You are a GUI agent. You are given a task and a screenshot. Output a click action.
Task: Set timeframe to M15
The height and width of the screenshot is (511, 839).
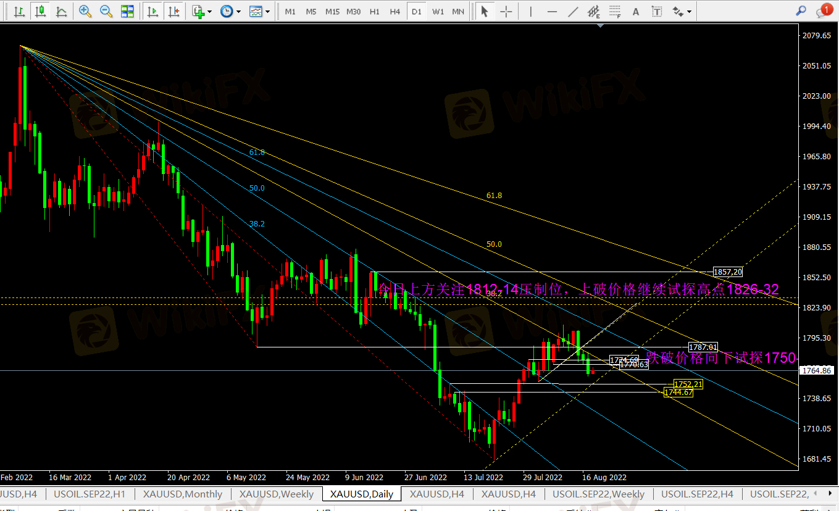click(332, 11)
